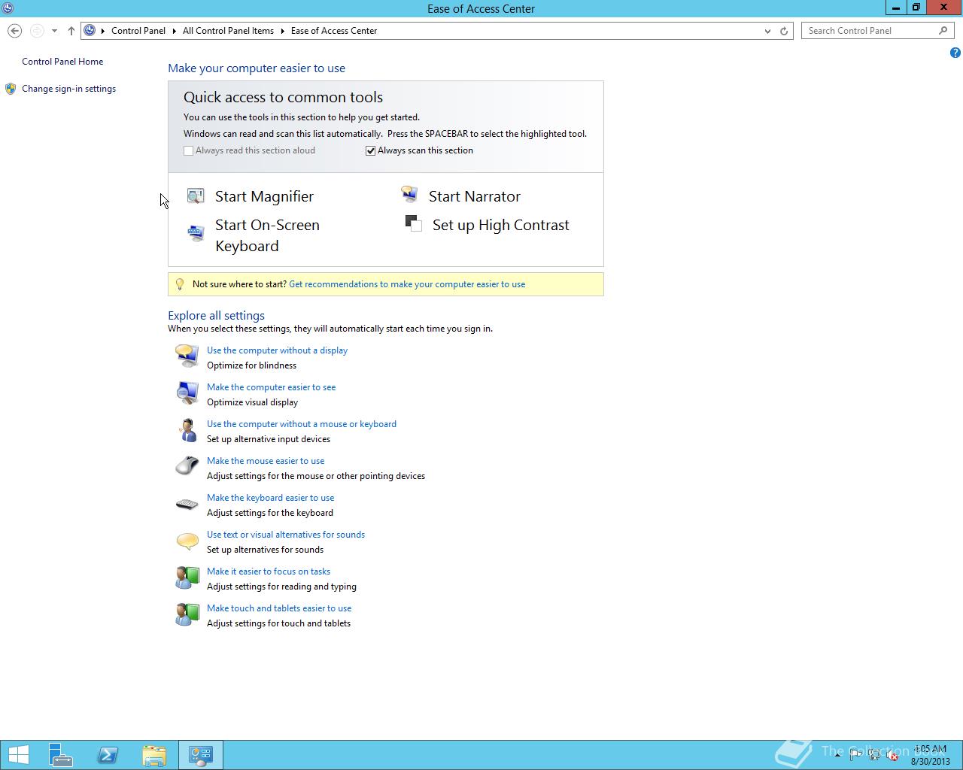The height and width of the screenshot is (770, 963).
Task: Open the recent locations dropdown arrow
Action: (54, 31)
